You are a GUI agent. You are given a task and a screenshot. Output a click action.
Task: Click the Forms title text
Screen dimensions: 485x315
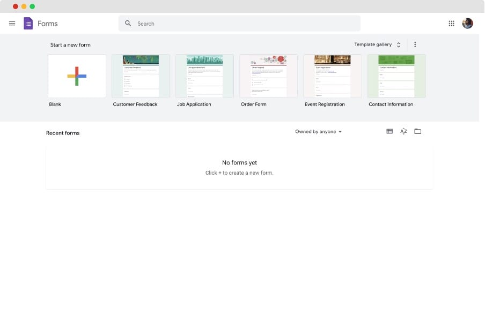click(x=48, y=24)
